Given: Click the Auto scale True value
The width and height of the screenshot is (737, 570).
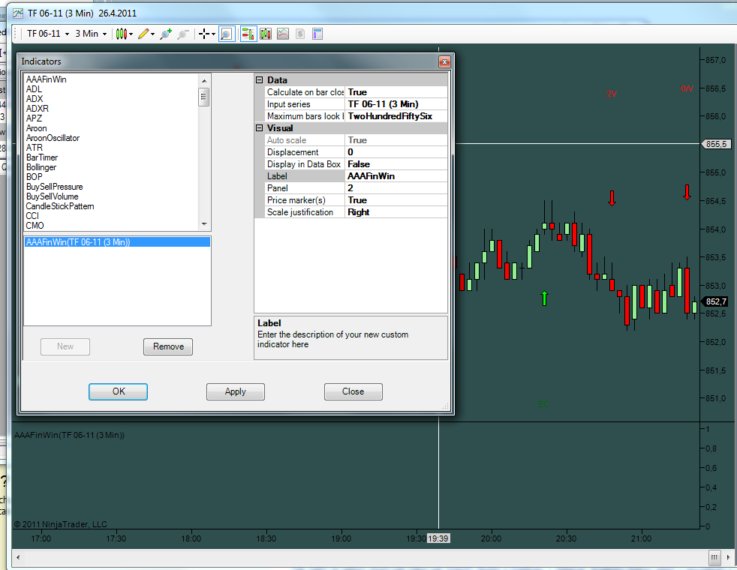Looking at the screenshot, I should (396, 140).
